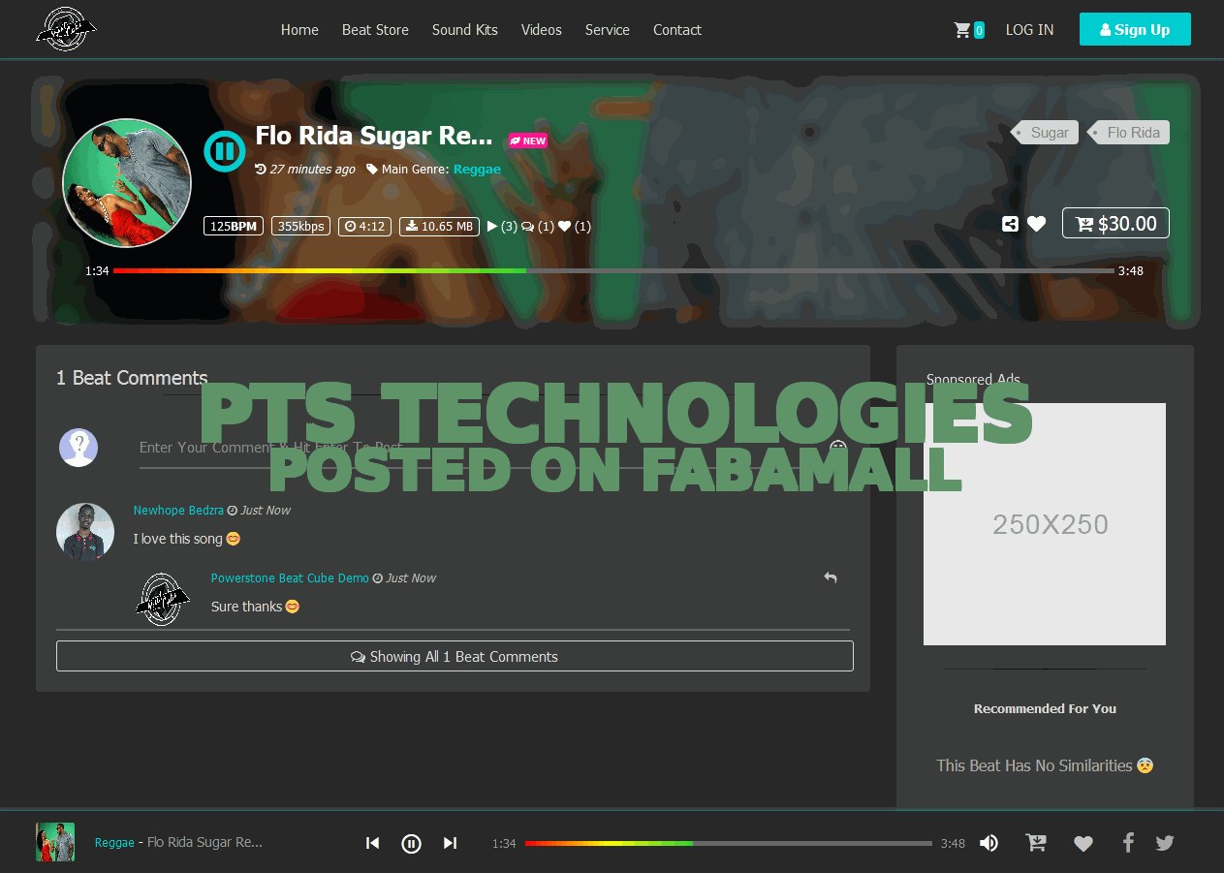The height and width of the screenshot is (873, 1224).
Task: Pause playback in bottom player bar
Action: [x=411, y=844]
